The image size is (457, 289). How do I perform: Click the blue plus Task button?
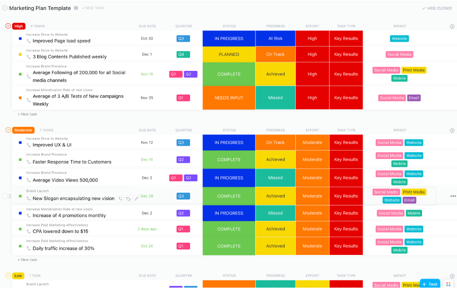coord(430,284)
